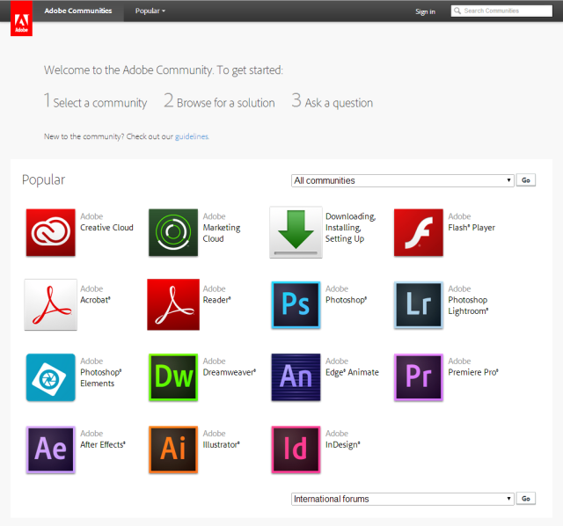Click the search magnifier icon
This screenshot has width=563, height=526.
pos(457,11)
